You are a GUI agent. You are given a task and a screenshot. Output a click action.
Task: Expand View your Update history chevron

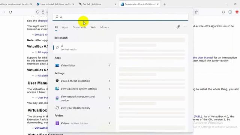pyautogui.click(x=109, y=108)
